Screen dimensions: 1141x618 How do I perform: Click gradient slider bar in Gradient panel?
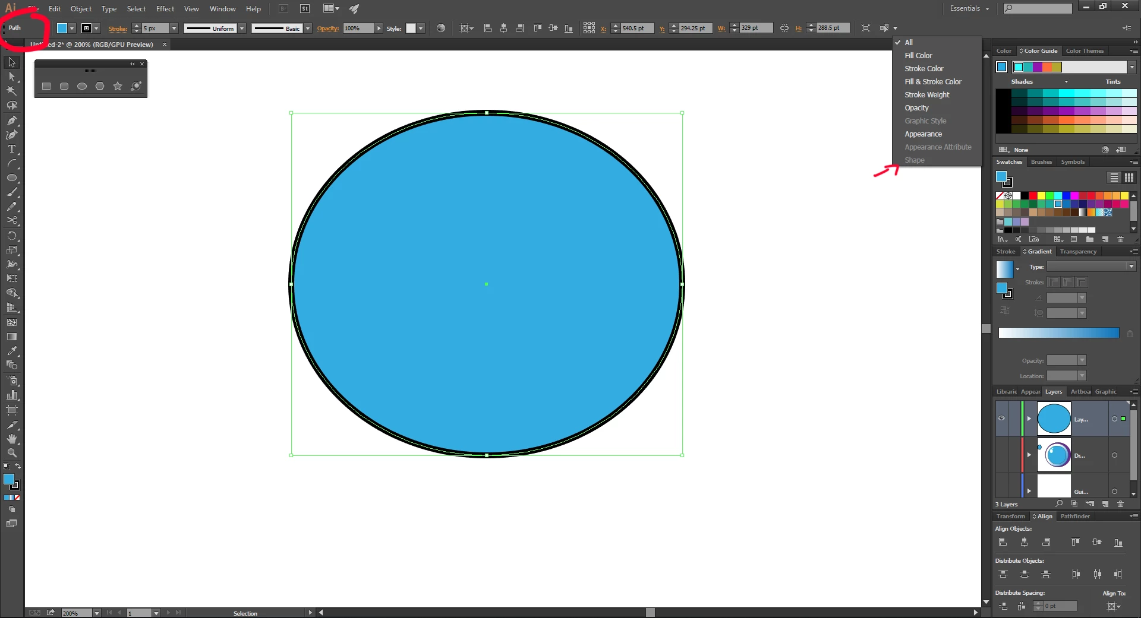pyautogui.click(x=1058, y=333)
